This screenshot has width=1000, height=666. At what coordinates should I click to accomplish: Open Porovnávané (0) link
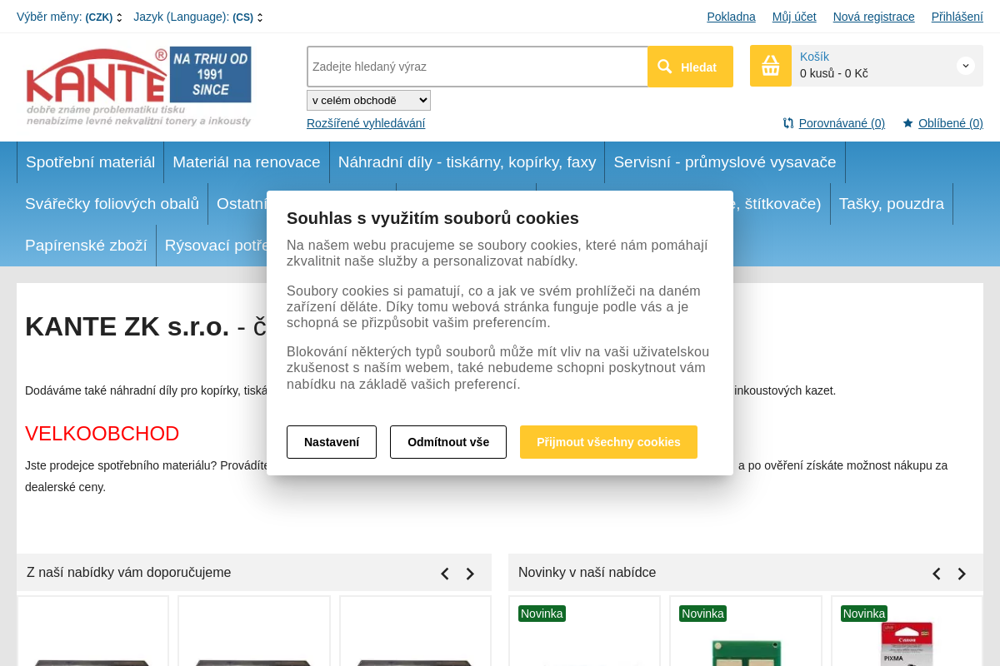point(842,123)
